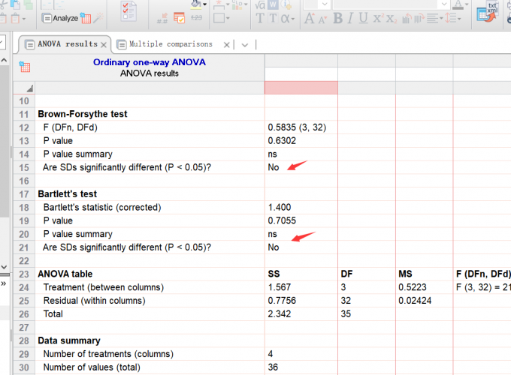Close the Multiple comparisons tab
The width and height of the screenshot is (511, 375).
(x=228, y=45)
